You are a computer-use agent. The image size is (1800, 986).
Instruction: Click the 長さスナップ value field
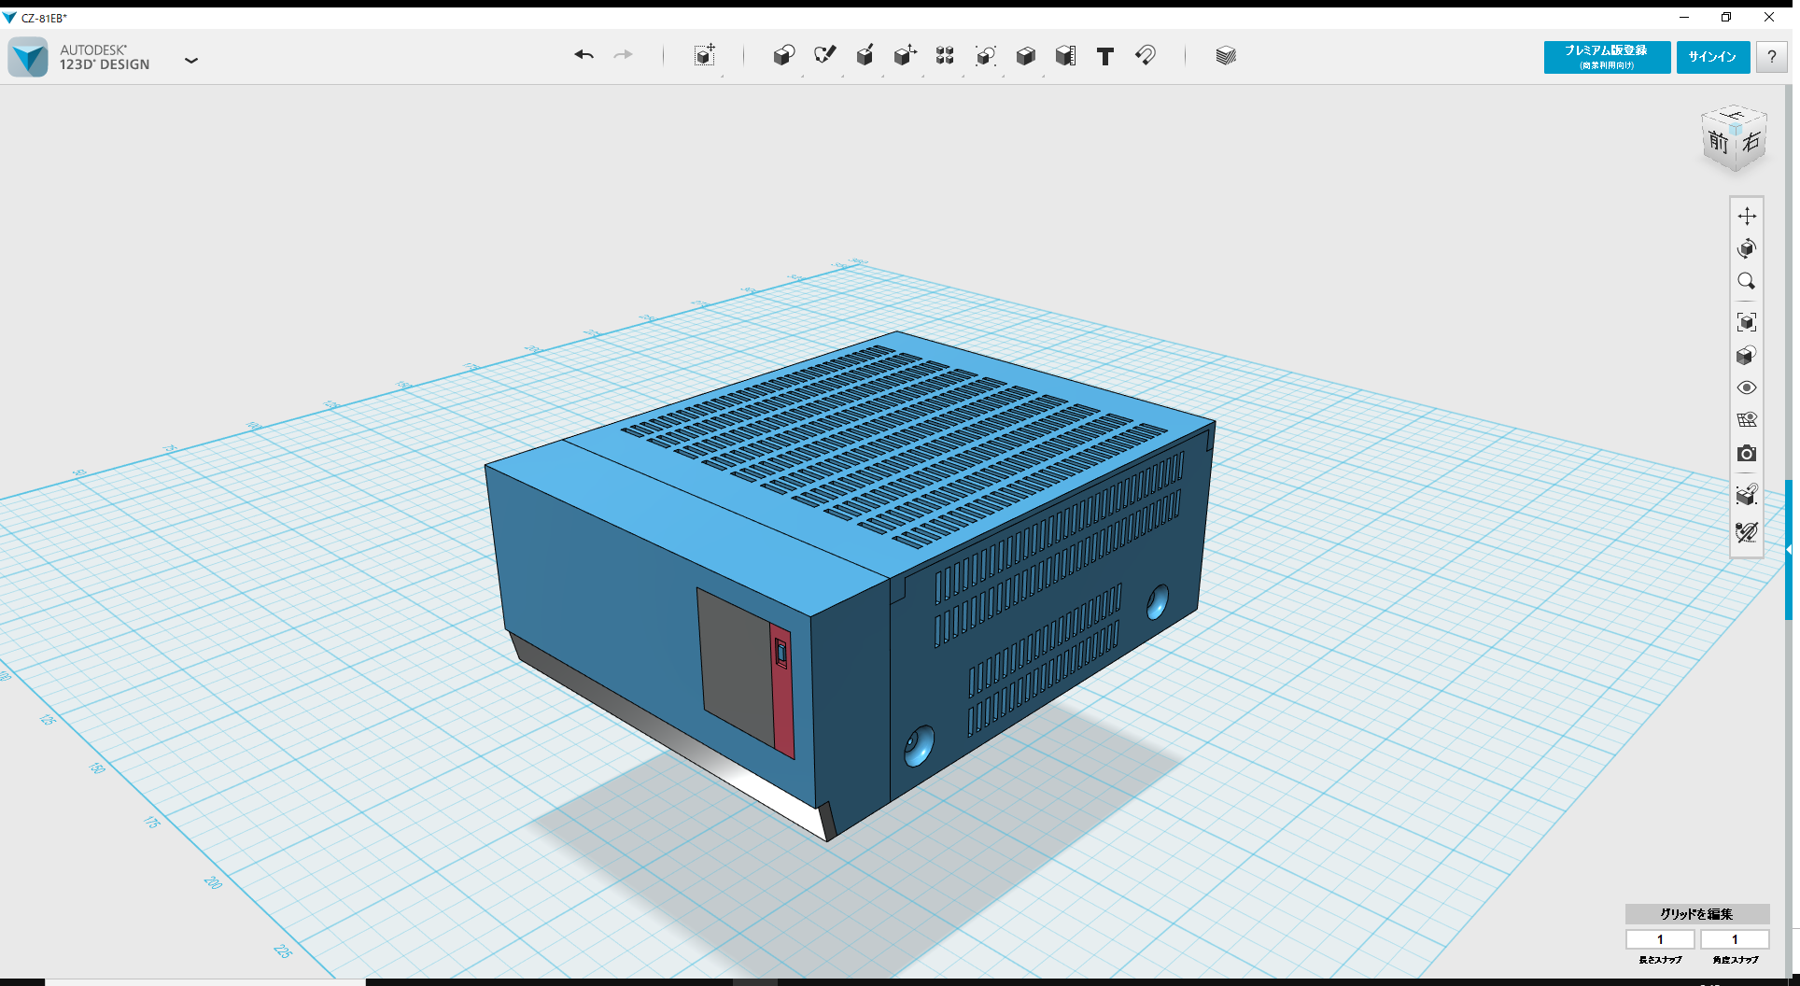pyautogui.click(x=1661, y=939)
